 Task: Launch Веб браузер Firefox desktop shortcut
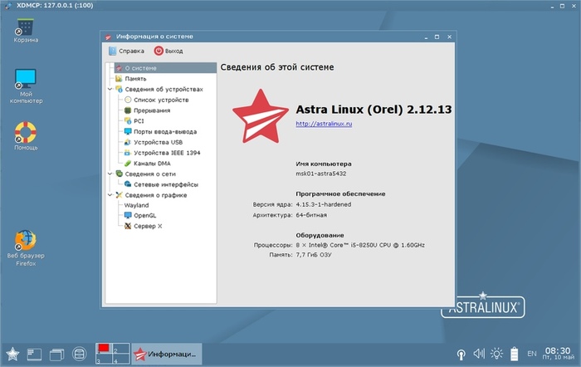26,248
